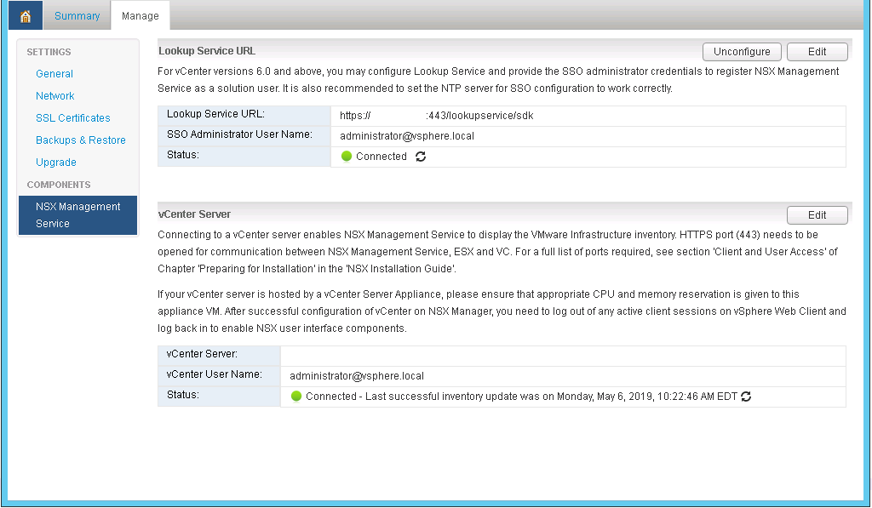872x508 pixels.
Task: Click the Lookup Service URL value
Action: [x=437, y=116]
